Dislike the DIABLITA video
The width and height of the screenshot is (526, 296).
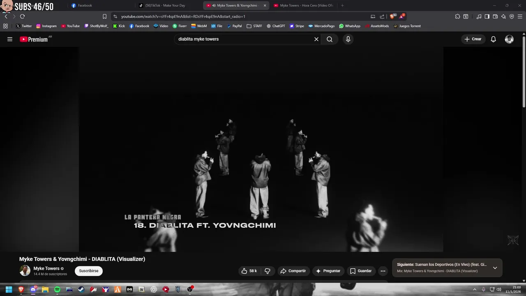[268, 271]
